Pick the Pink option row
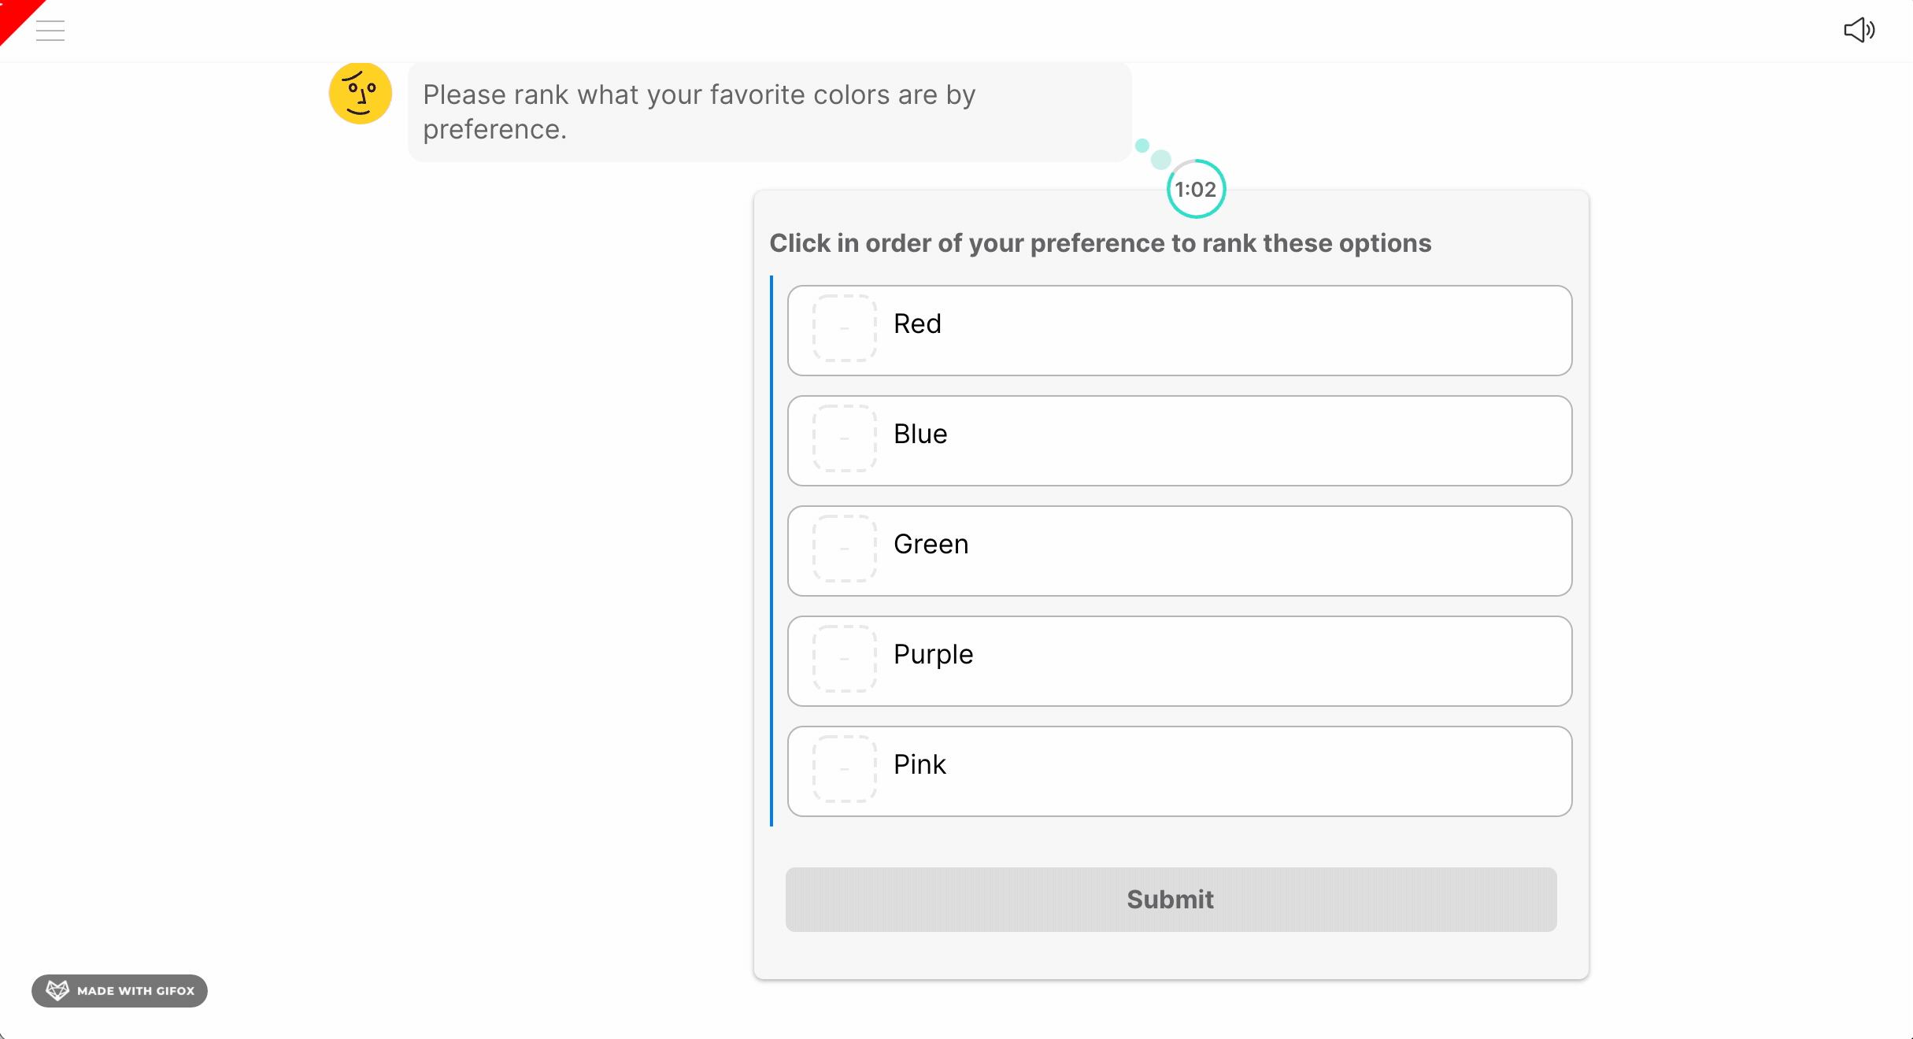Image resolution: width=1913 pixels, height=1039 pixels. coord(1179,771)
